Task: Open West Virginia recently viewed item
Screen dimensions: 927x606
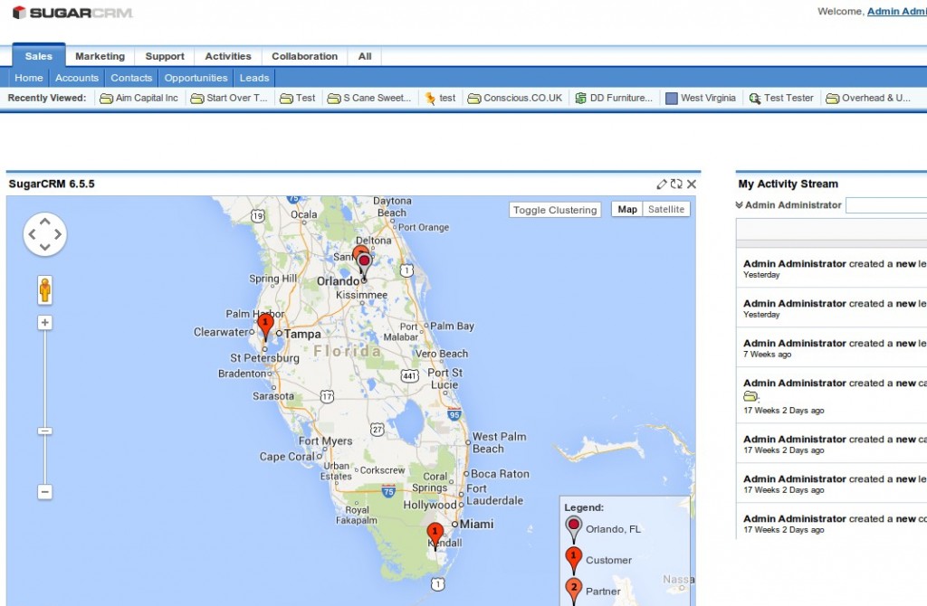Action: [702, 98]
